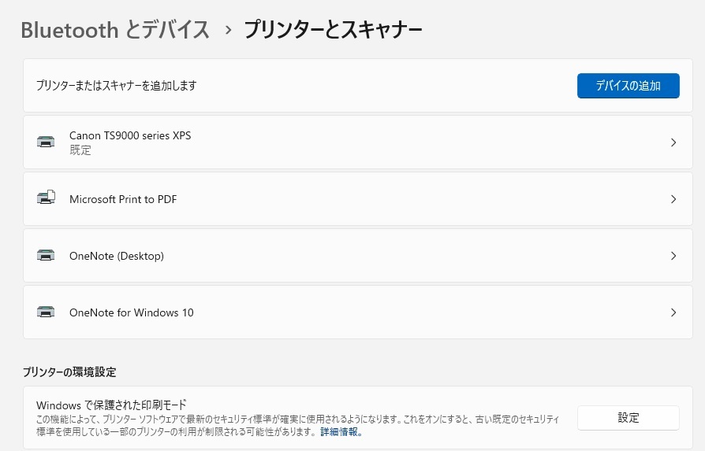Click the プリンターとスキャナー page title
Screen dimensions: 705x451
(x=333, y=30)
